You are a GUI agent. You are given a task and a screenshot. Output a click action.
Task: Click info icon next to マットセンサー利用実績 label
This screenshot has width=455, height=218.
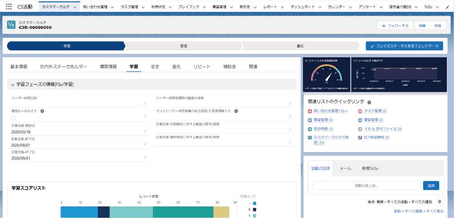click(x=236, y=111)
